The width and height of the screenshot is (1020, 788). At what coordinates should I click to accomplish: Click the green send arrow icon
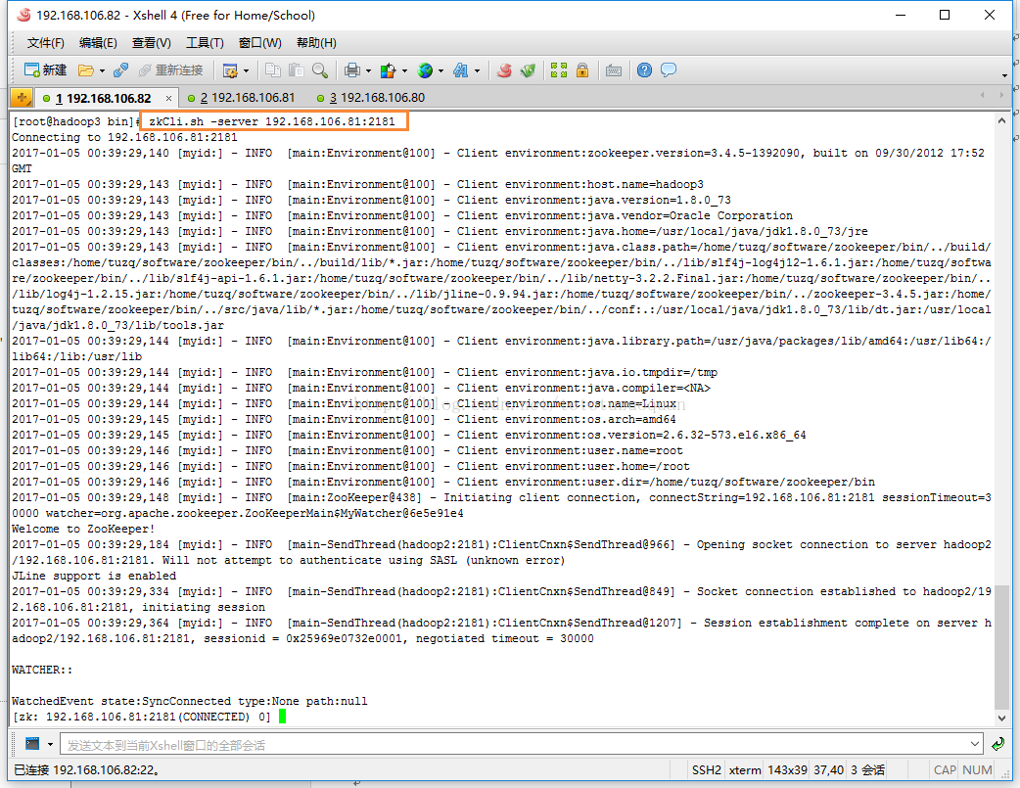pyautogui.click(x=997, y=744)
